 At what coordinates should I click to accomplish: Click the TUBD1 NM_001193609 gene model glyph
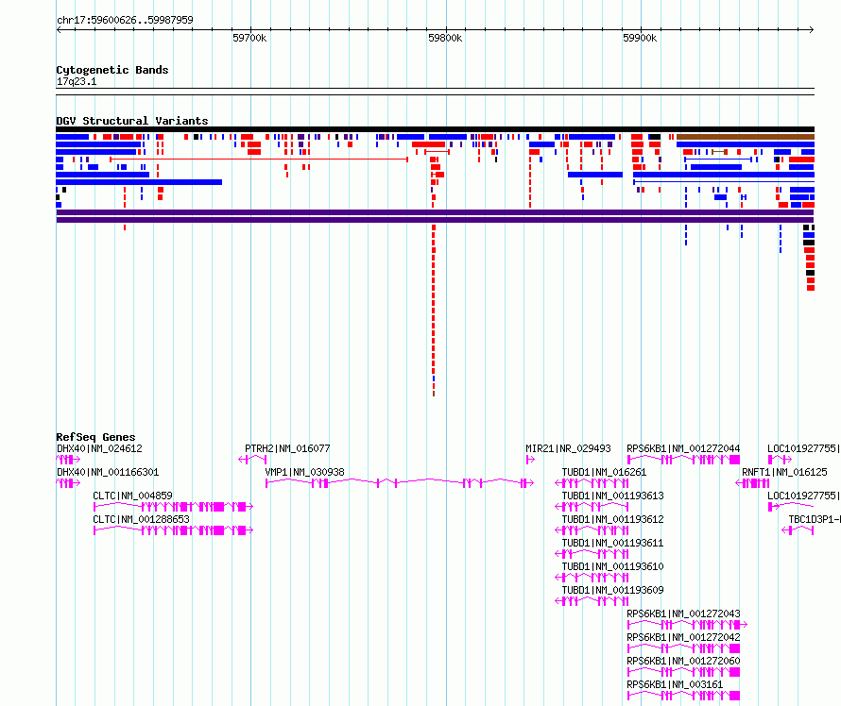592,601
